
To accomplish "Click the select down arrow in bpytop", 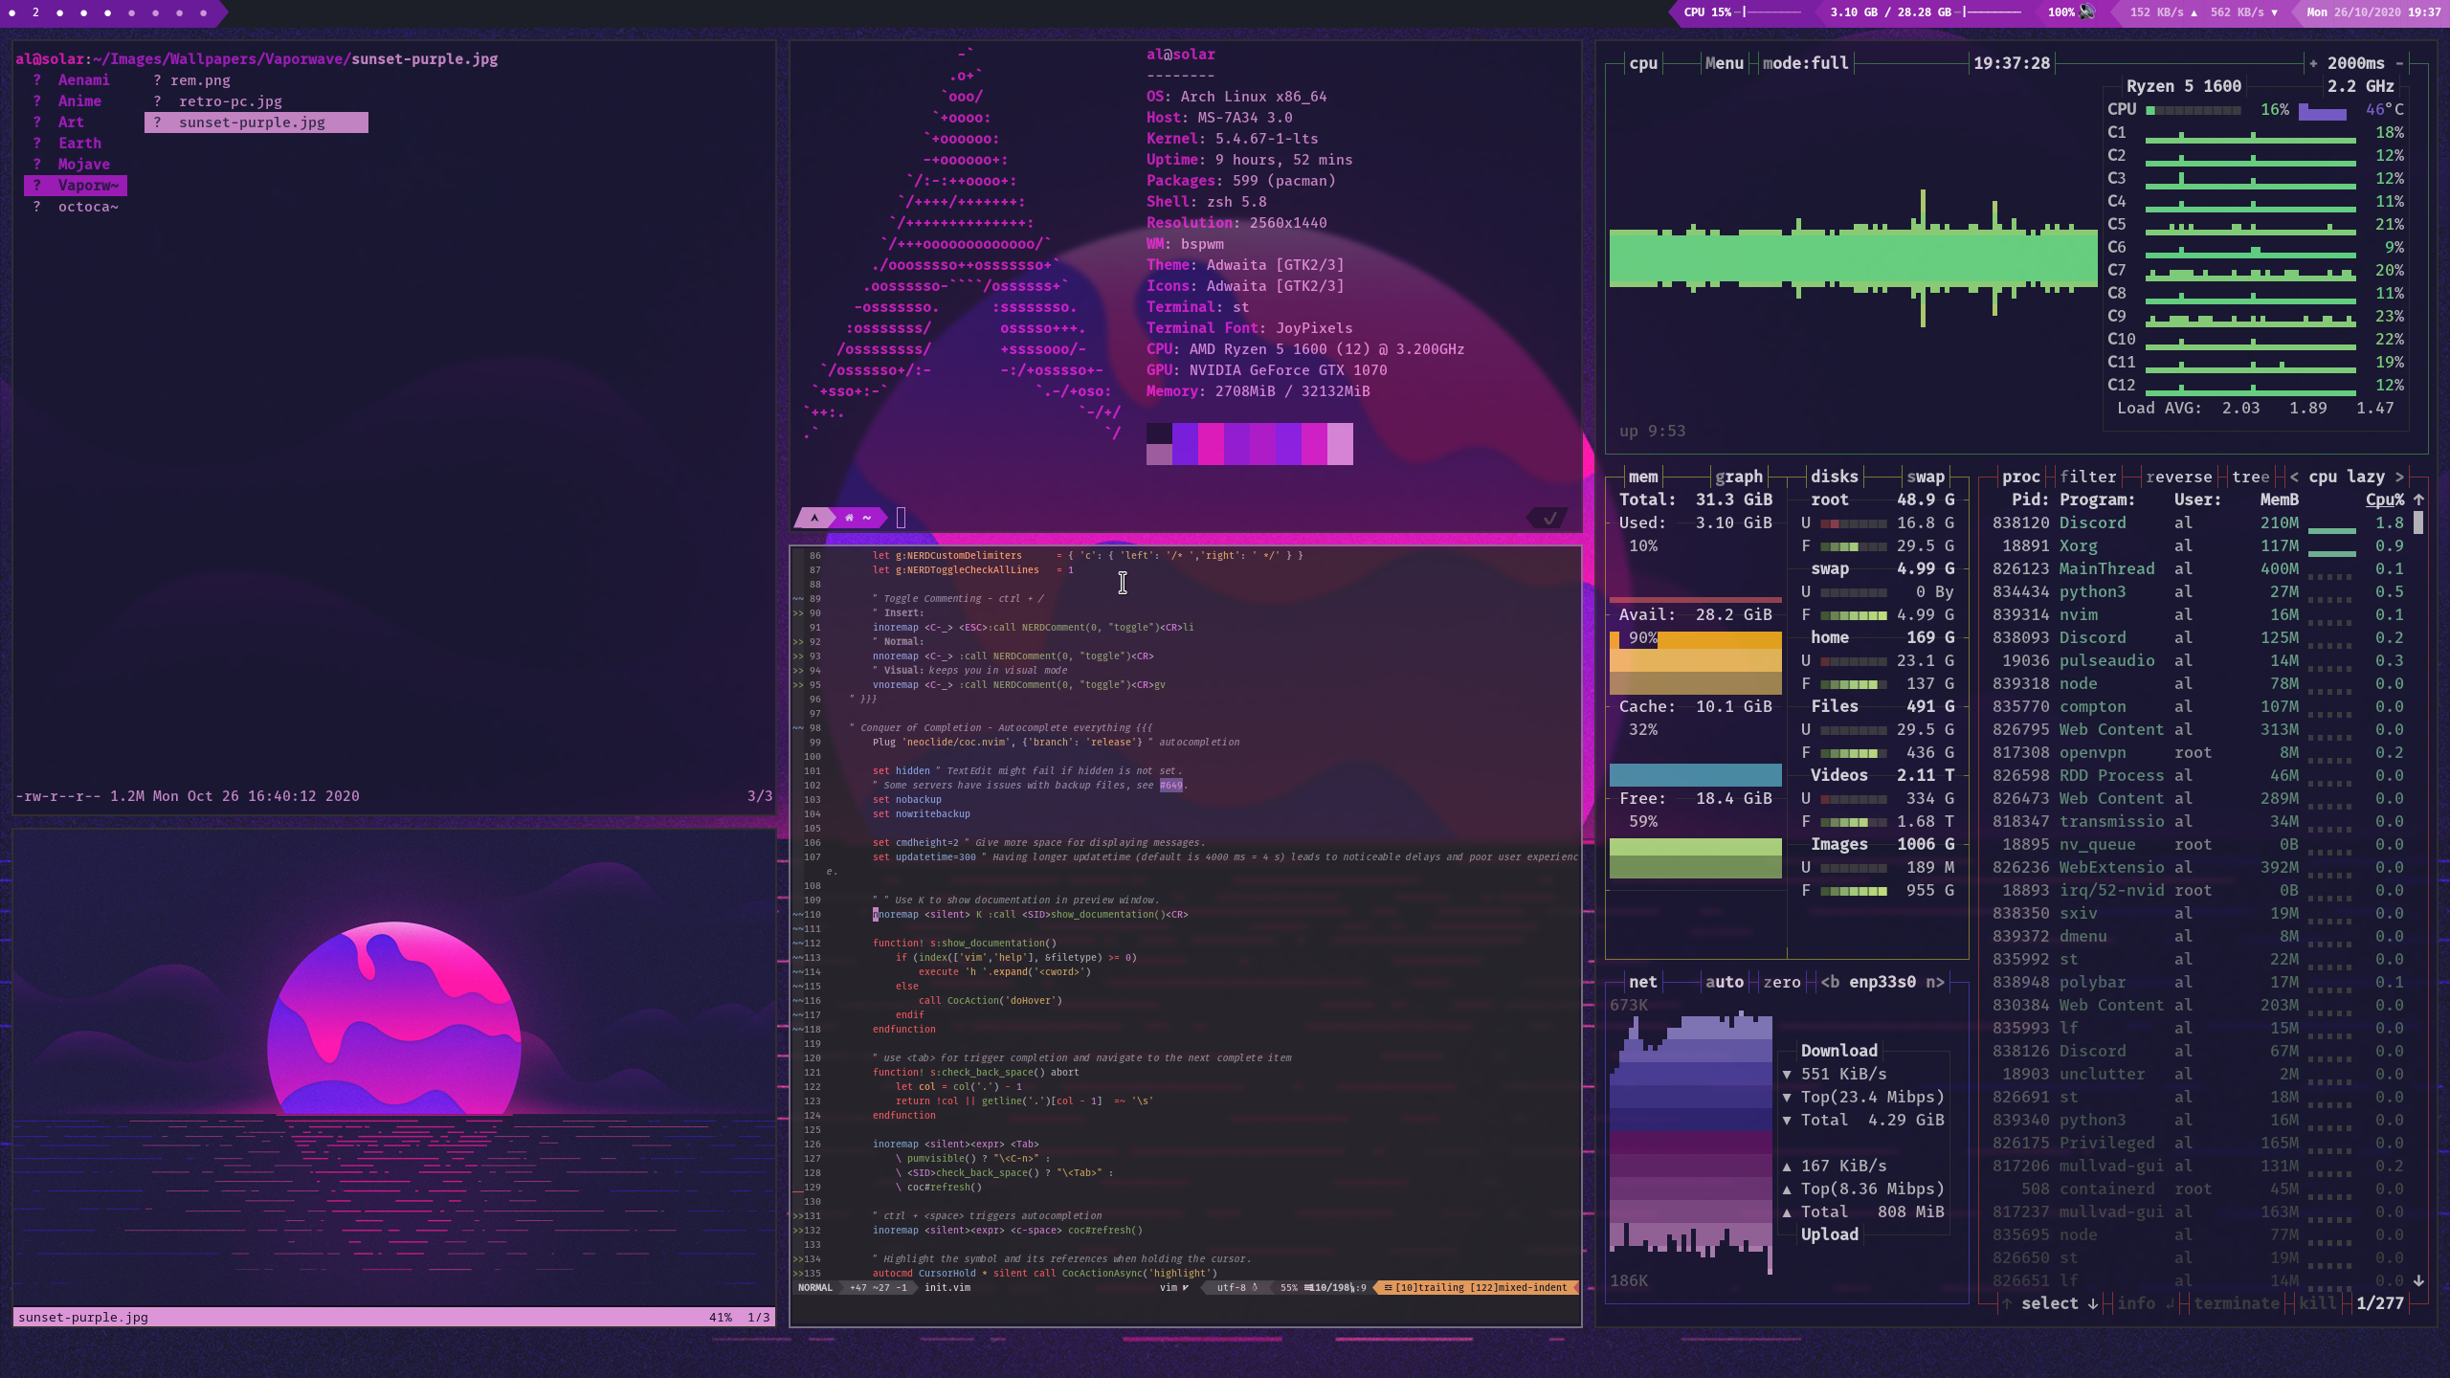I will [2093, 1303].
